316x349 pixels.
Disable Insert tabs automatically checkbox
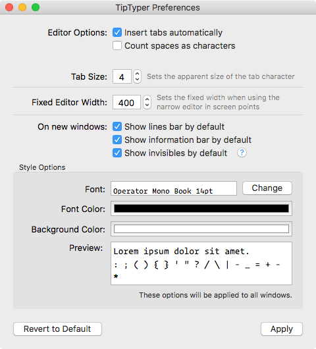click(x=117, y=32)
